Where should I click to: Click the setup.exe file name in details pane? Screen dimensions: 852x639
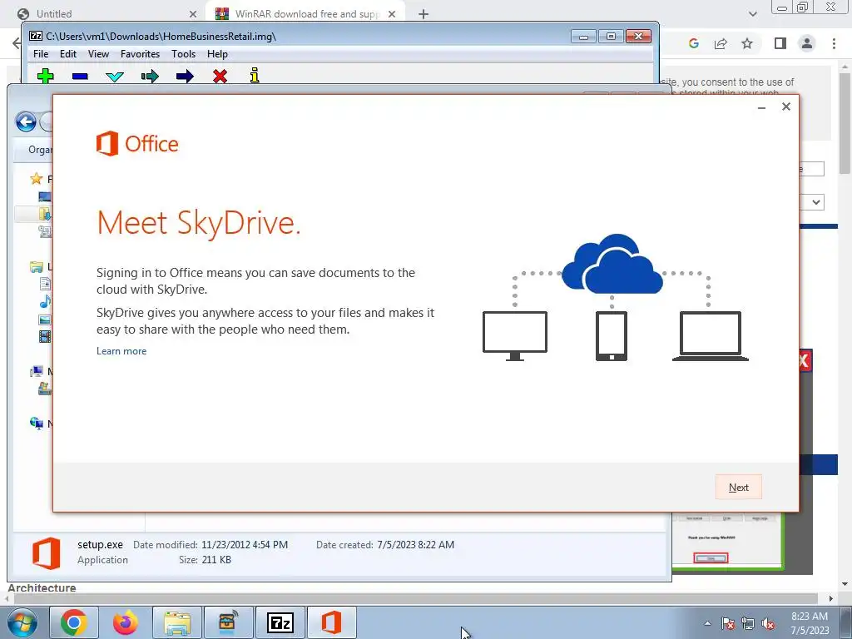pyautogui.click(x=100, y=544)
